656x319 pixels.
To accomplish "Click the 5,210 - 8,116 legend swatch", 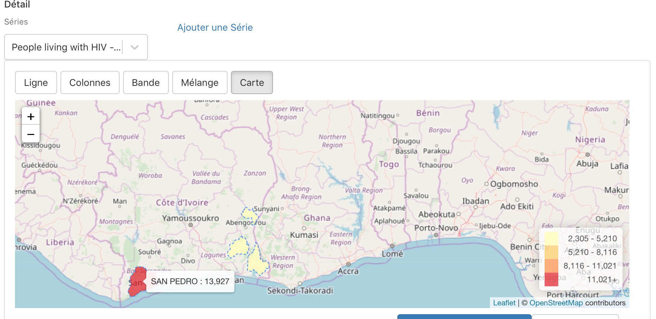I will (x=551, y=252).
